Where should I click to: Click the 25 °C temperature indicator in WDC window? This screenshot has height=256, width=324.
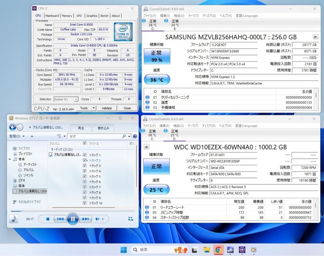156,190
